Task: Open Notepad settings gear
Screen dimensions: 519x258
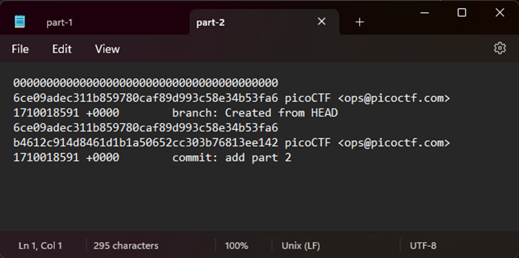Action: tap(499, 48)
